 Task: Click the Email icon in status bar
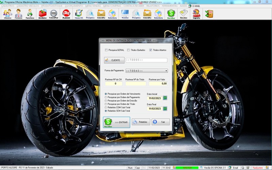pyautogui.click(x=234, y=168)
